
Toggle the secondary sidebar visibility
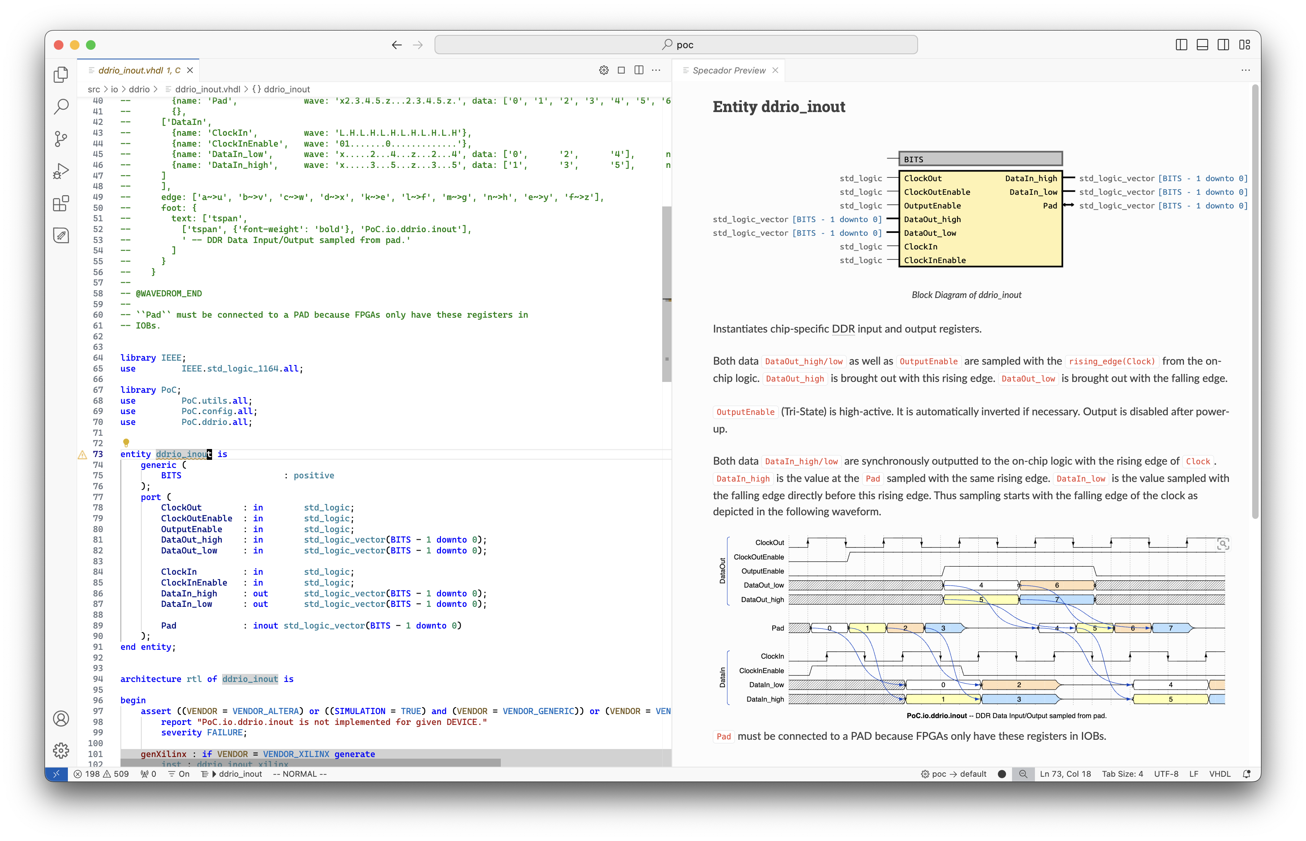(1223, 44)
